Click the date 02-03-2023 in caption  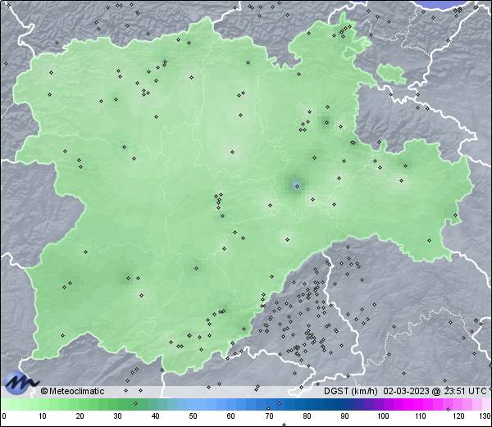click(x=406, y=391)
